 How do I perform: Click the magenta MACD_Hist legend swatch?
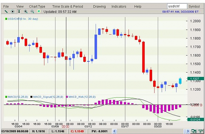click(x=67, y=97)
